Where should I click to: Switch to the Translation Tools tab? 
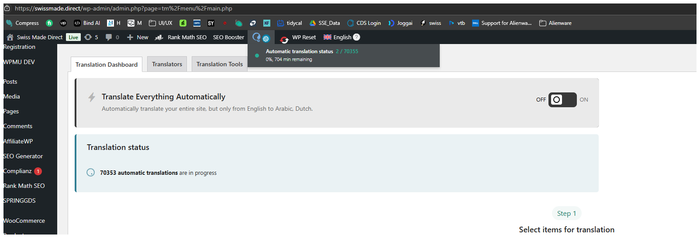tap(220, 64)
